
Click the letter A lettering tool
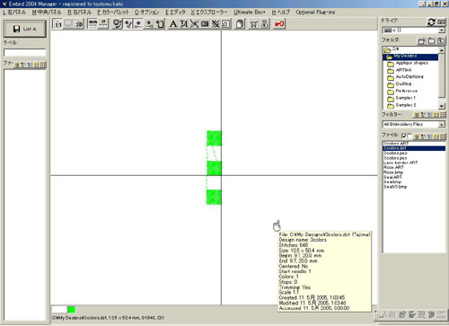[x=173, y=24]
